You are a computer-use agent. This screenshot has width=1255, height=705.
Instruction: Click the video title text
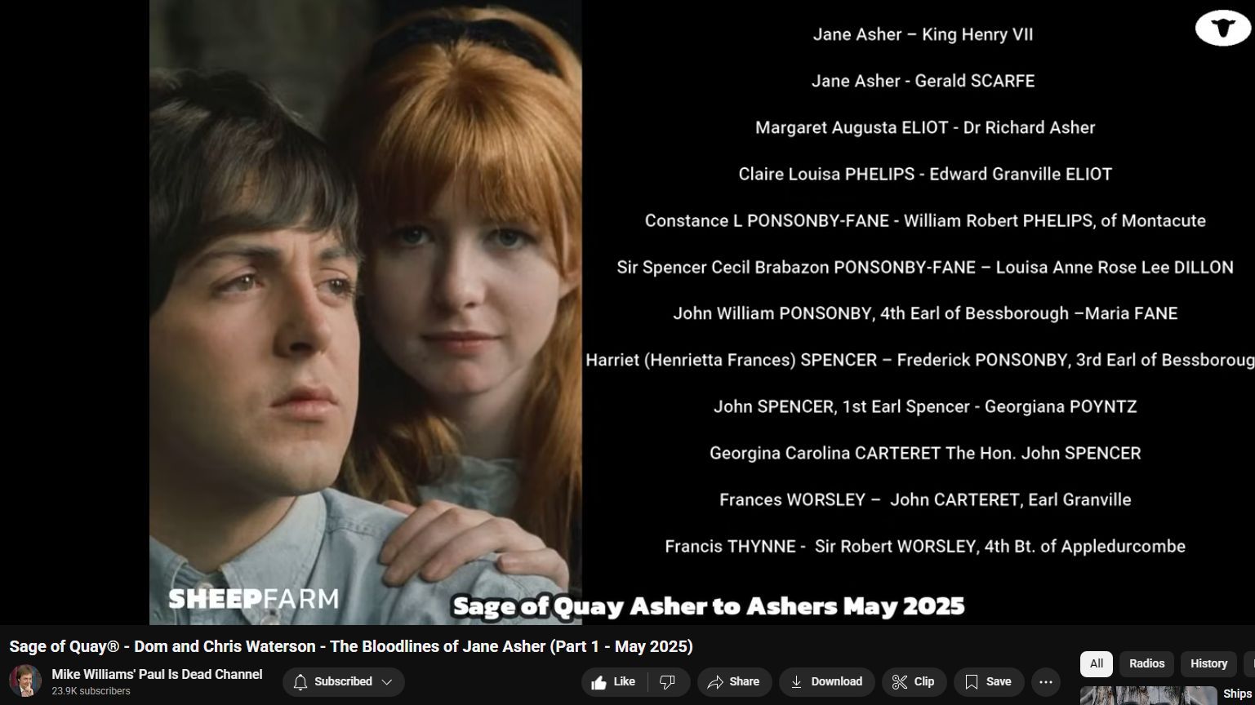(351, 647)
